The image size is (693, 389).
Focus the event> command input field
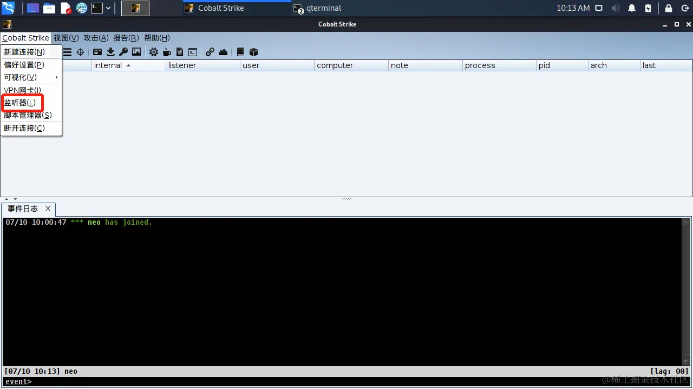click(x=360, y=381)
